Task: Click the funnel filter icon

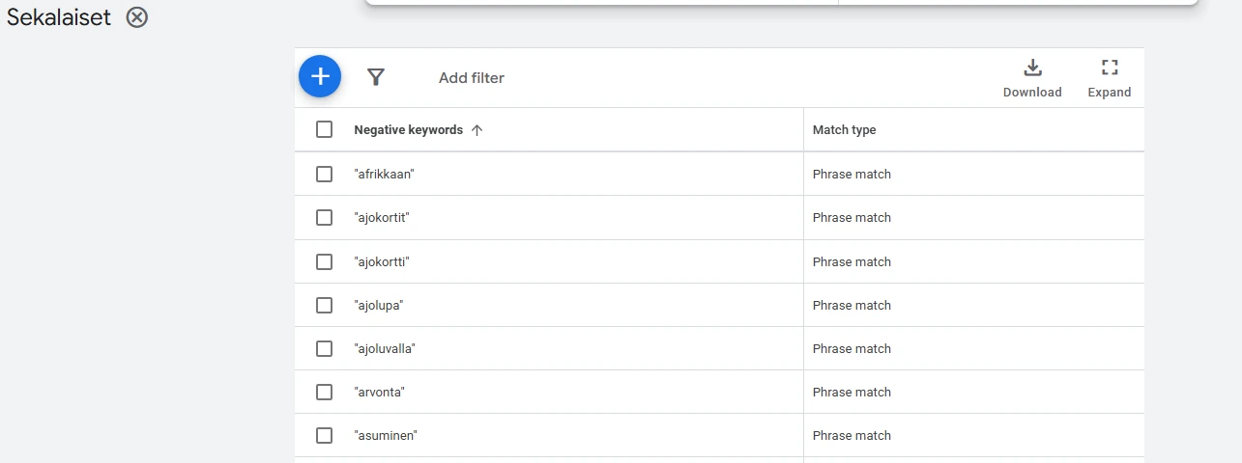Action: point(376,77)
